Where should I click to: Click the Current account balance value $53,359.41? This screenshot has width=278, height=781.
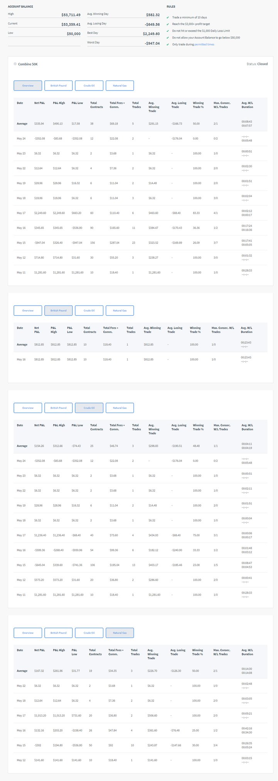point(71,24)
